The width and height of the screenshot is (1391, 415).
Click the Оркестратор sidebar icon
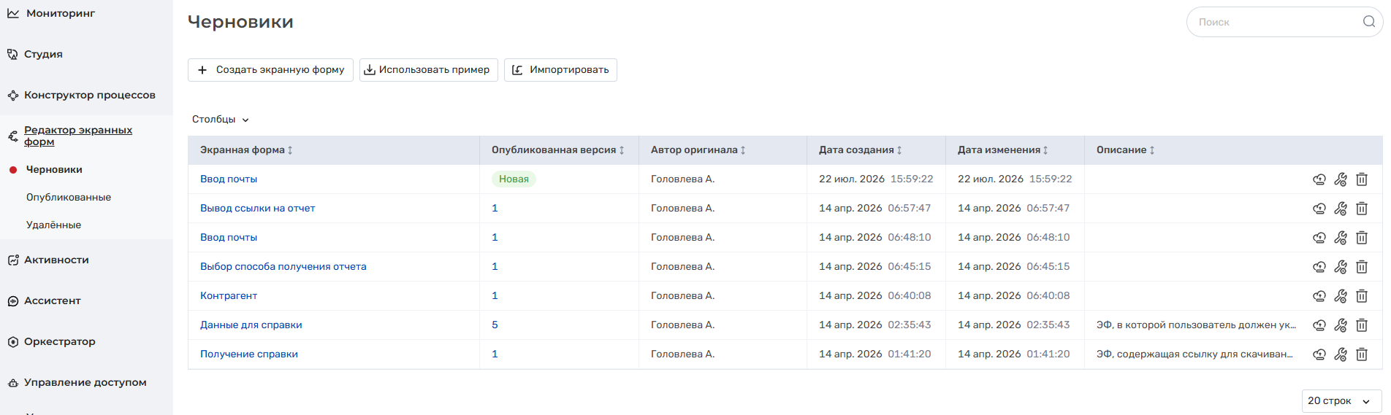(13, 342)
